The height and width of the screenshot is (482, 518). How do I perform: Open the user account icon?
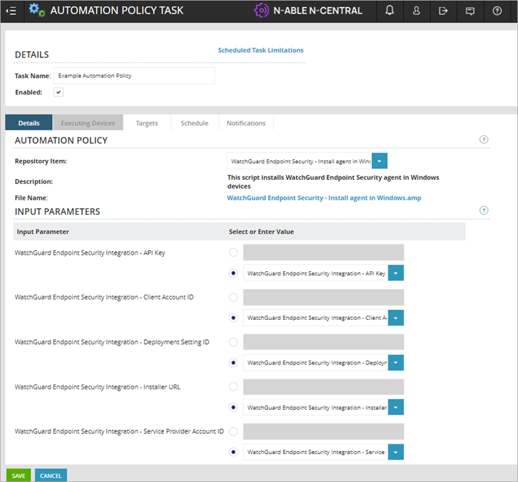(416, 11)
